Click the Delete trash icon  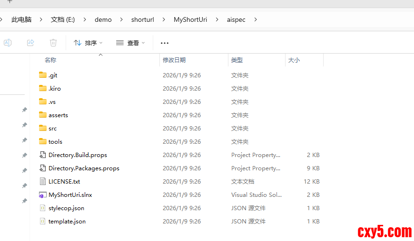tap(53, 43)
